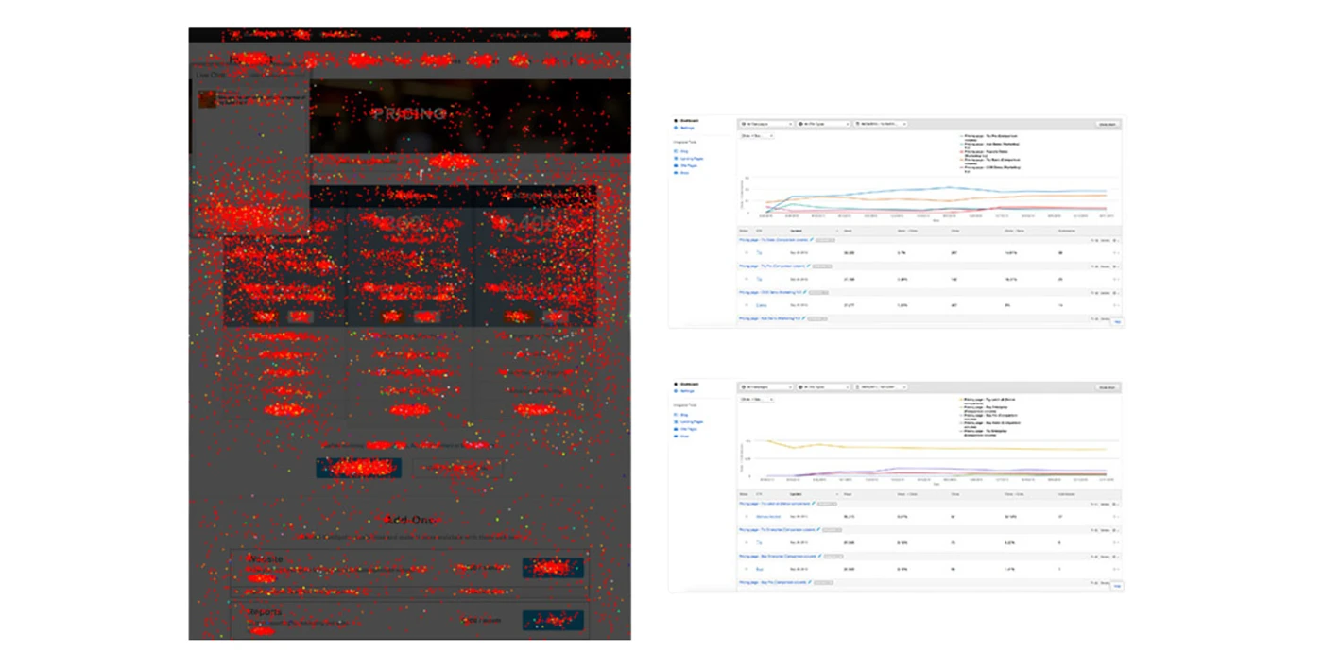Image resolution: width=1323 pixels, height=669 pixels.
Task: Open CRM Demo Marketing group in upper dashboard
Action: (x=770, y=292)
